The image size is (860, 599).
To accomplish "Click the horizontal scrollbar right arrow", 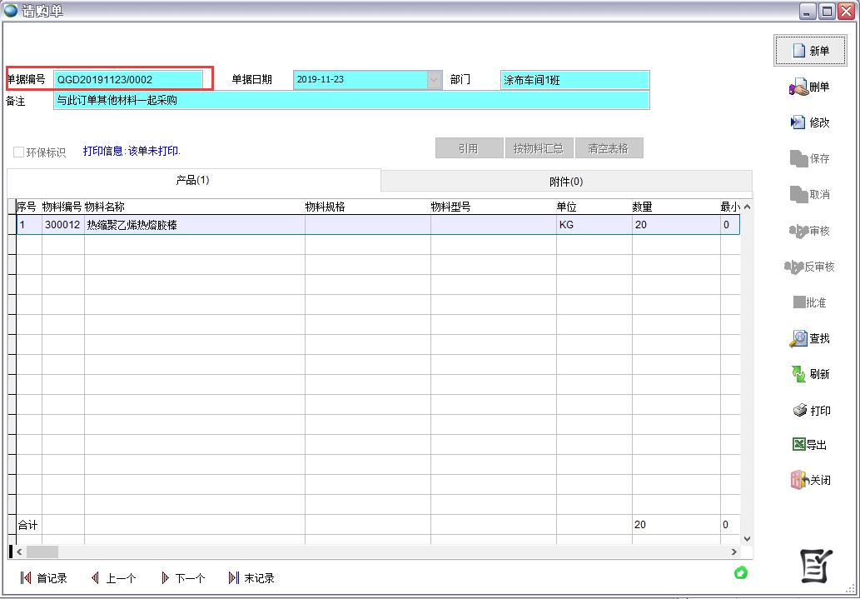I will [x=733, y=552].
